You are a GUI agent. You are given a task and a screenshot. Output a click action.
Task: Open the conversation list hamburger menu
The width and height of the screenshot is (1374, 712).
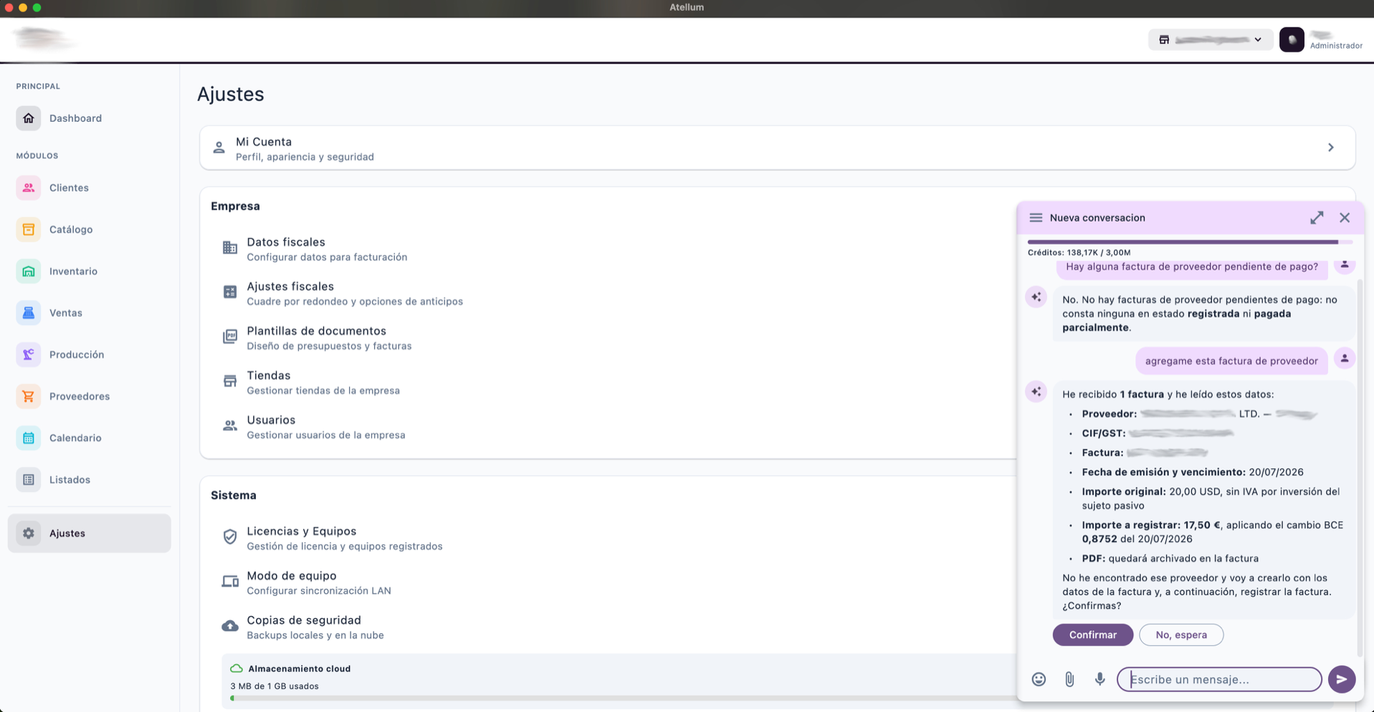[x=1036, y=218]
